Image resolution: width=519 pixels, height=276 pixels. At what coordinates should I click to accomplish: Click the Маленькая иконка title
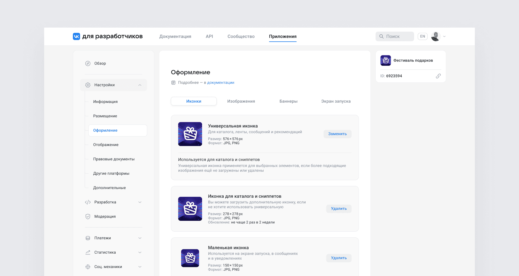click(x=228, y=248)
